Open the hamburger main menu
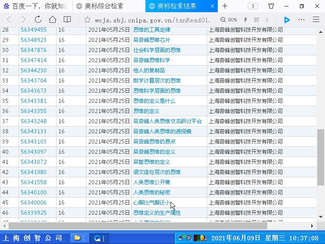This screenshot has height=244, width=325. coord(316,20)
